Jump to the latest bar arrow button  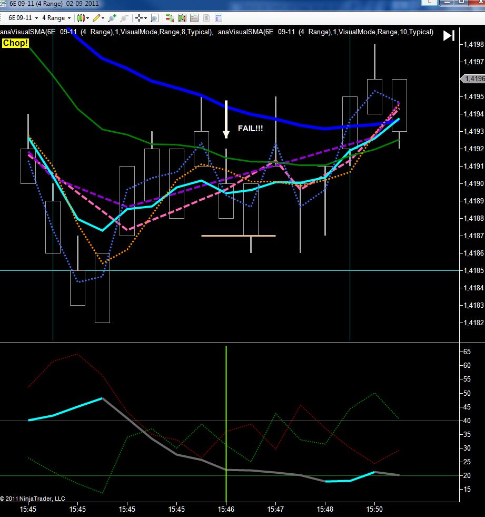[449, 36]
